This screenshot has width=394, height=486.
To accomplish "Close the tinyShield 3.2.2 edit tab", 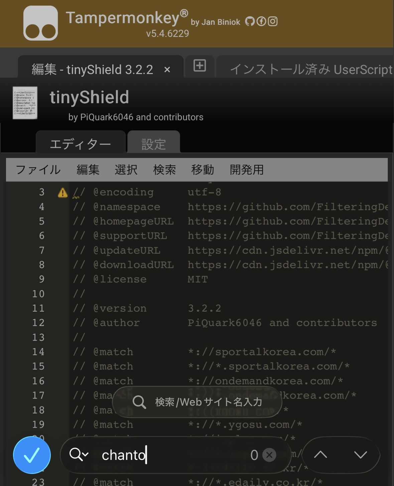I will tap(167, 70).
